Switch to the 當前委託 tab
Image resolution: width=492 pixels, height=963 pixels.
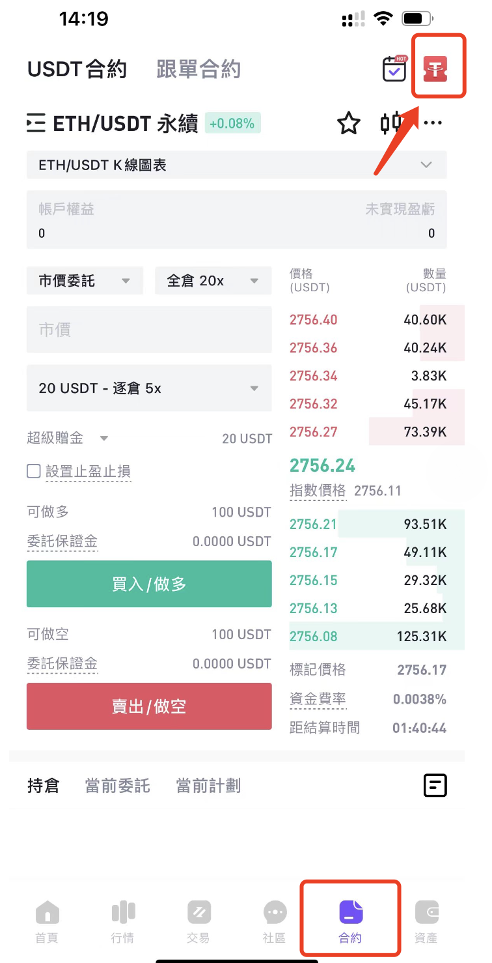pos(118,786)
